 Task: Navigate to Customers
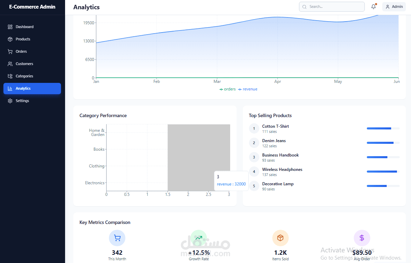click(x=32, y=64)
